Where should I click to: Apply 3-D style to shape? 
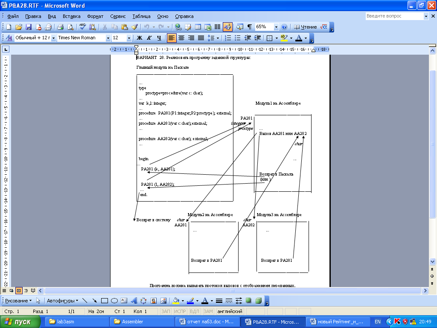coord(258,301)
